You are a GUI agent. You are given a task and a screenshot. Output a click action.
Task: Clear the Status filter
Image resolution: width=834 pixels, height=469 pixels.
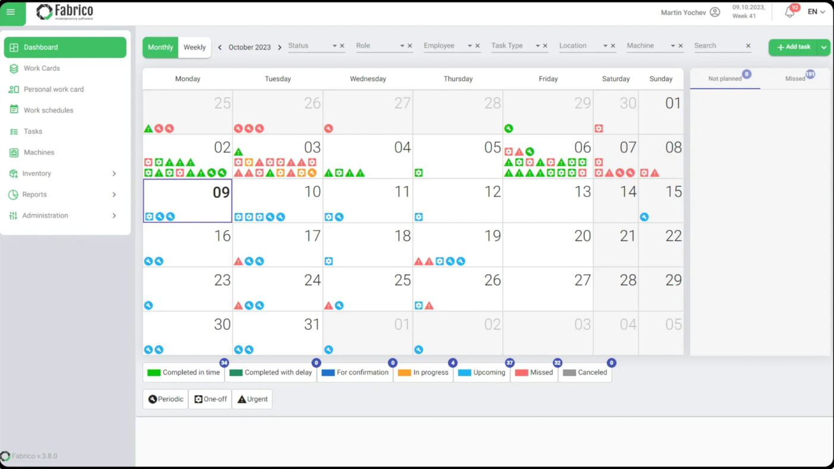click(342, 46)
